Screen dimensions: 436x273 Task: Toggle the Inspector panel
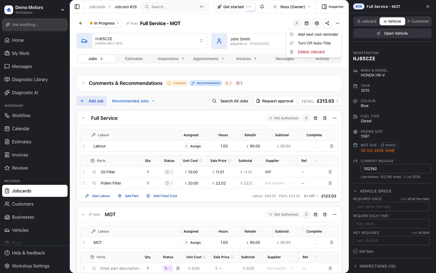(x=333, y=7)
